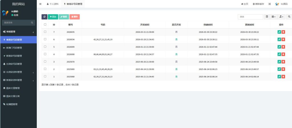The image size is (292, 128).
Task: Open 新澳门号码管理 in the sidebar
Action: (x=18, y=48)
